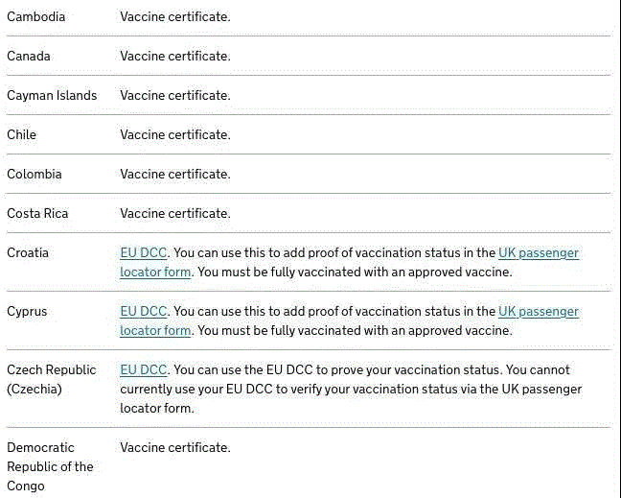Click the Cambodia country name
Image resolution: width=621 pixels, height=498 pixels.
(36, 17)
